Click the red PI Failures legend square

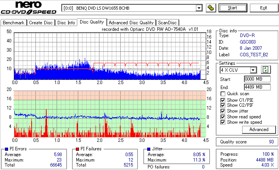click(77, 149)
